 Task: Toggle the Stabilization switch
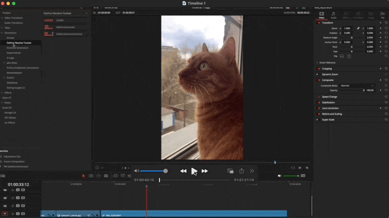(319, 102)
